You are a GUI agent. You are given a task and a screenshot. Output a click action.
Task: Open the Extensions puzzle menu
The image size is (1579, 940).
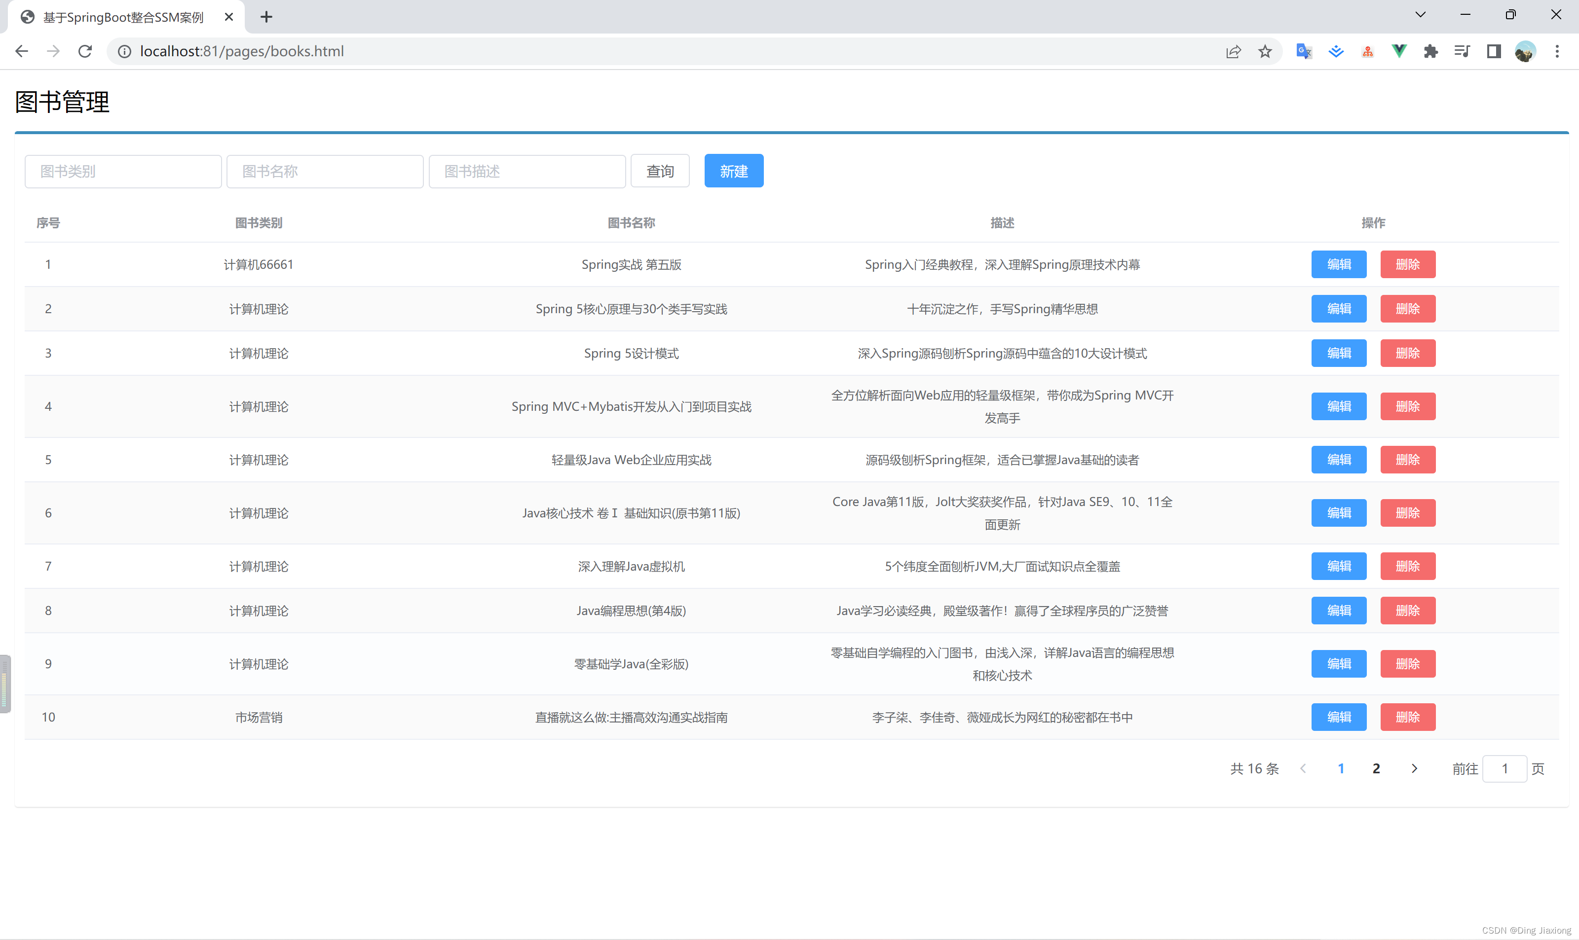[1431, 51]
